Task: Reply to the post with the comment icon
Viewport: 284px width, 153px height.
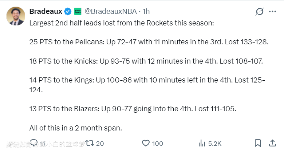Action: [34, 143]
